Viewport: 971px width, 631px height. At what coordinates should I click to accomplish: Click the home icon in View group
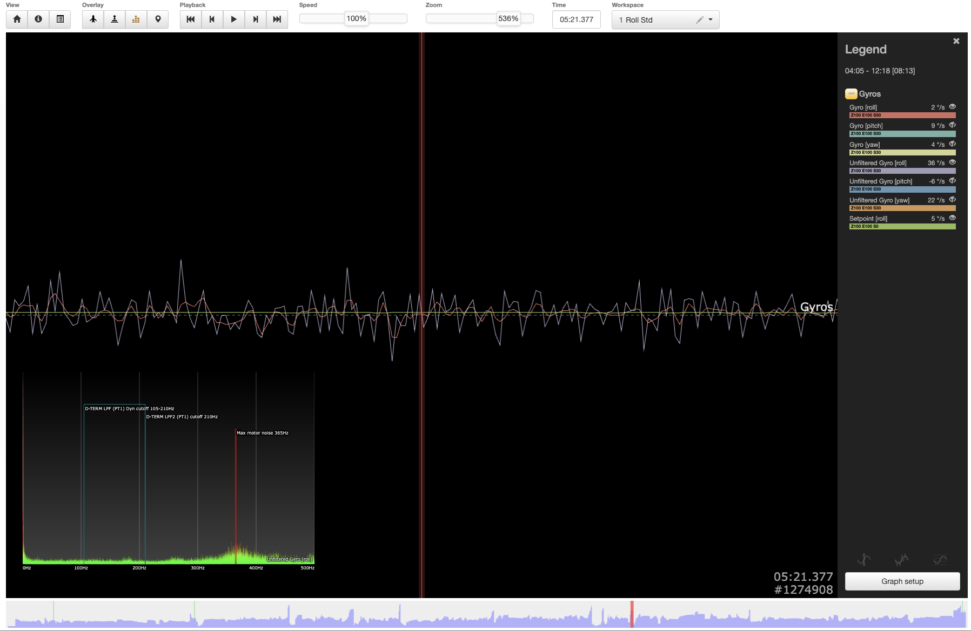coord(17,19)
